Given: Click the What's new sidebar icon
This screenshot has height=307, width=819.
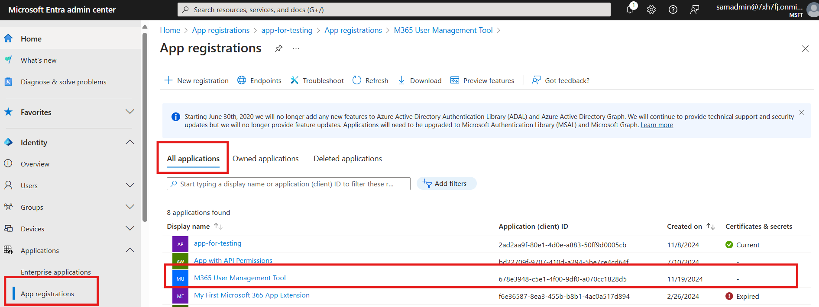Looking at the screenshot, I should pos(8,60).
